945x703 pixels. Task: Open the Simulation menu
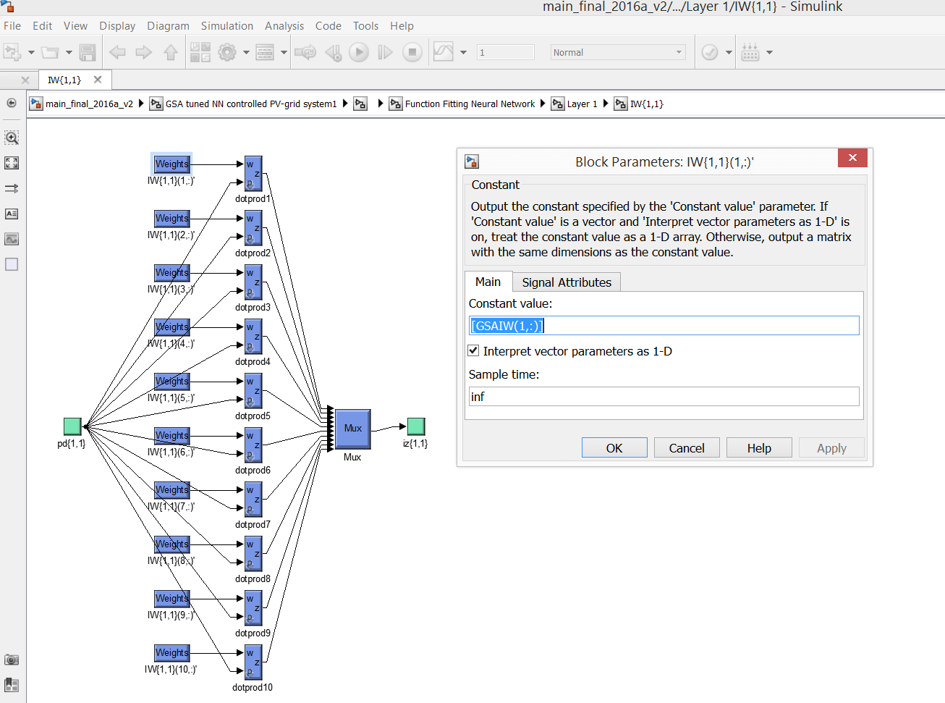[226, 26]
